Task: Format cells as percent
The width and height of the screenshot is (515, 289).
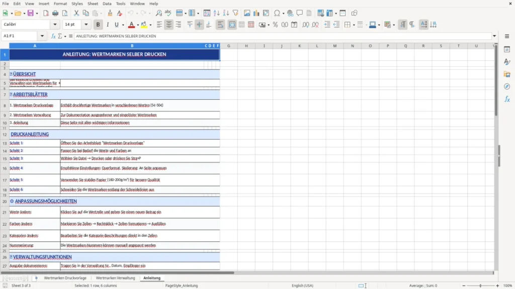Action: click(275, 25)
